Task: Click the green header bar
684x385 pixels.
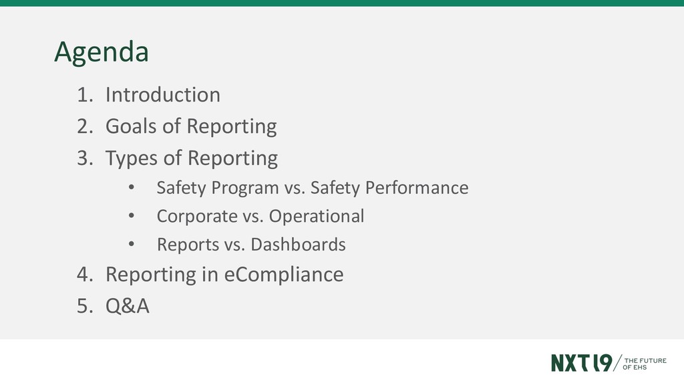Action: point(342,3)
